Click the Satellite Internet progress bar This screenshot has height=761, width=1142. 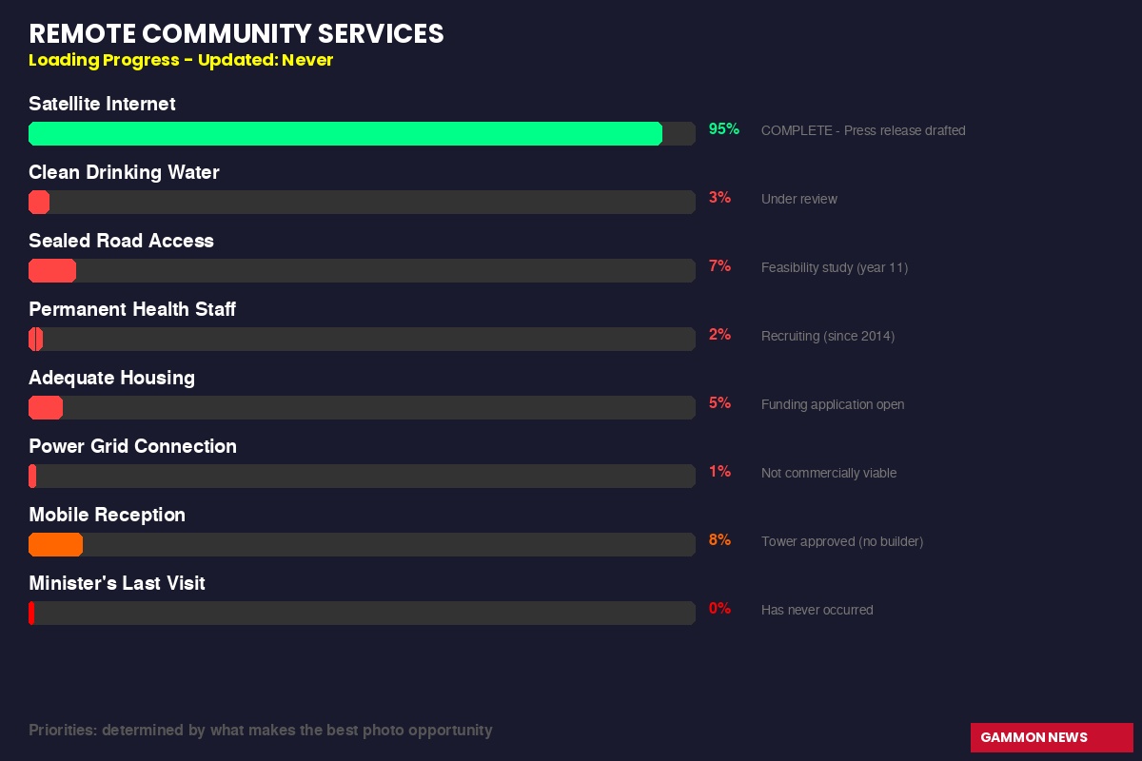[362, 134]
